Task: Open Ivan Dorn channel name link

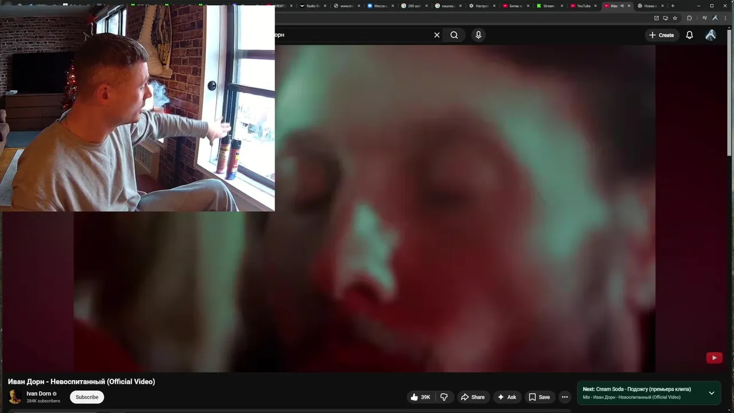Action: [x=38, y=393]
